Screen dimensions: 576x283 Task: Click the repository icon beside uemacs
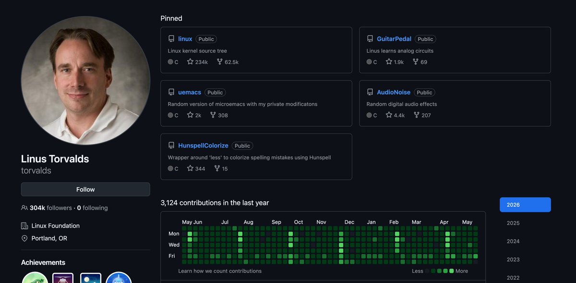tap(171, 92)
